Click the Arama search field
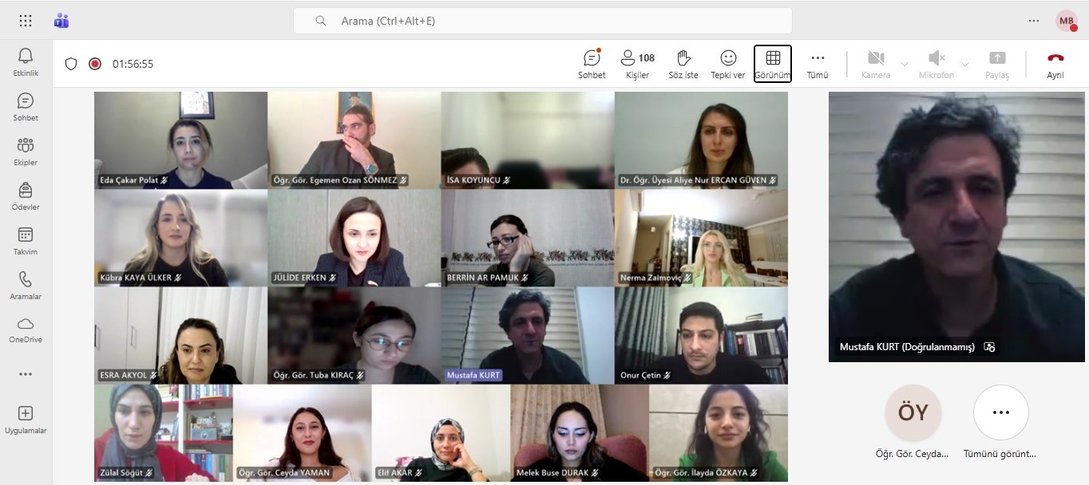Screen dimensions: 1089x485 543,21
